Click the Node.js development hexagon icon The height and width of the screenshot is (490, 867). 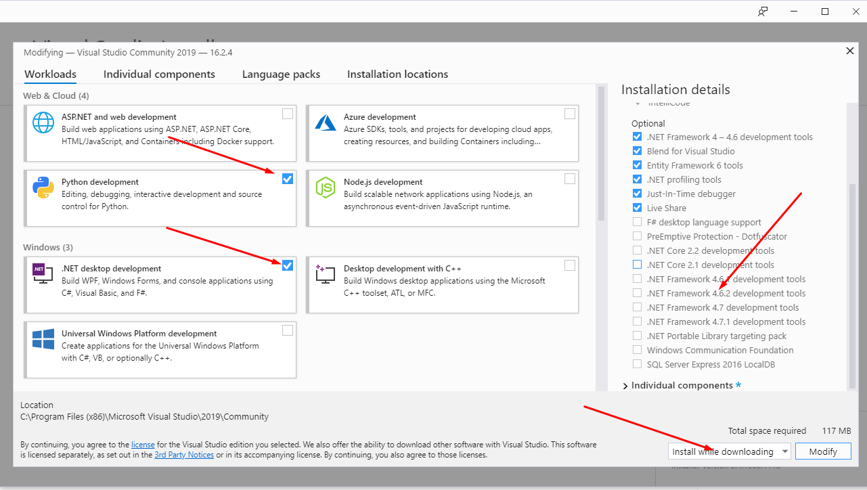326,187
